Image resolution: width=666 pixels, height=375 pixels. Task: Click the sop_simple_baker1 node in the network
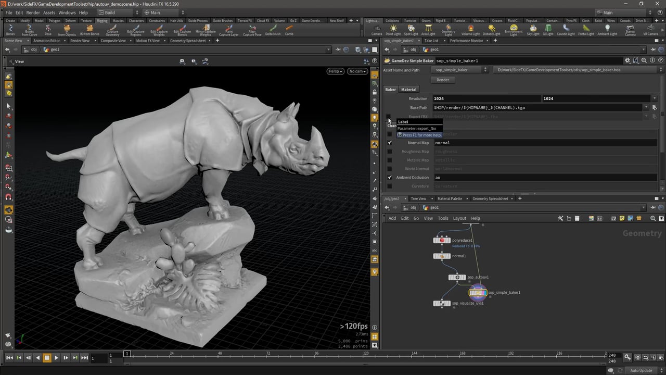point(478,293)
